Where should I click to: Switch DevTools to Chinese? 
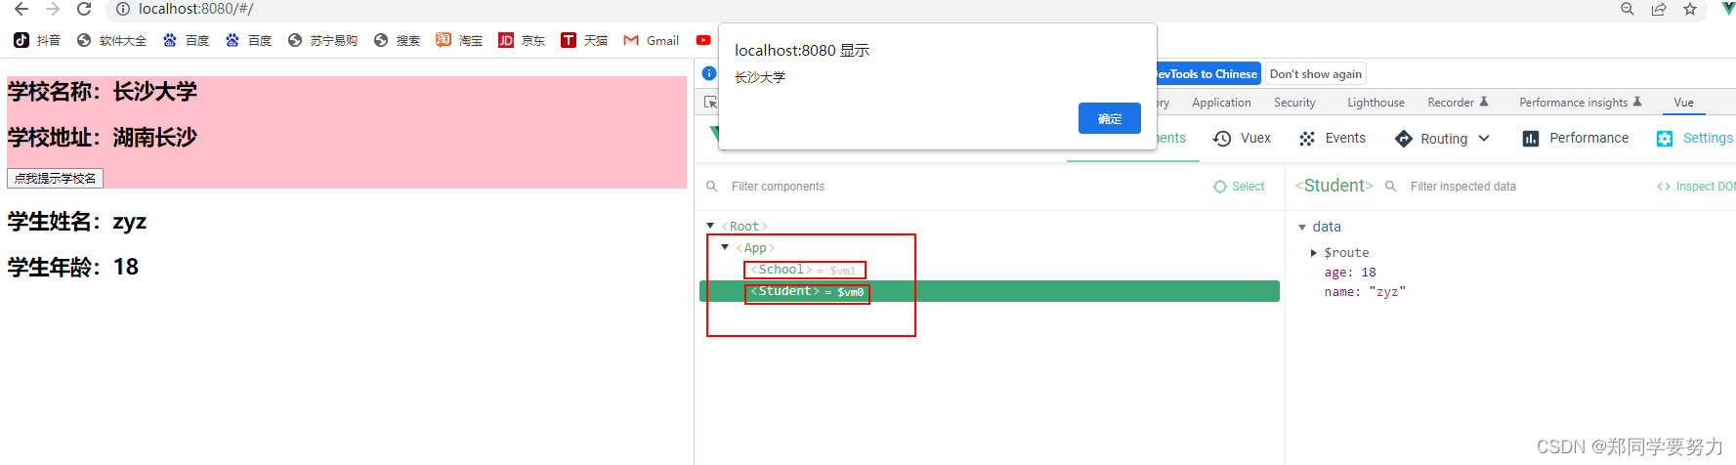(x=1207, y=73)
